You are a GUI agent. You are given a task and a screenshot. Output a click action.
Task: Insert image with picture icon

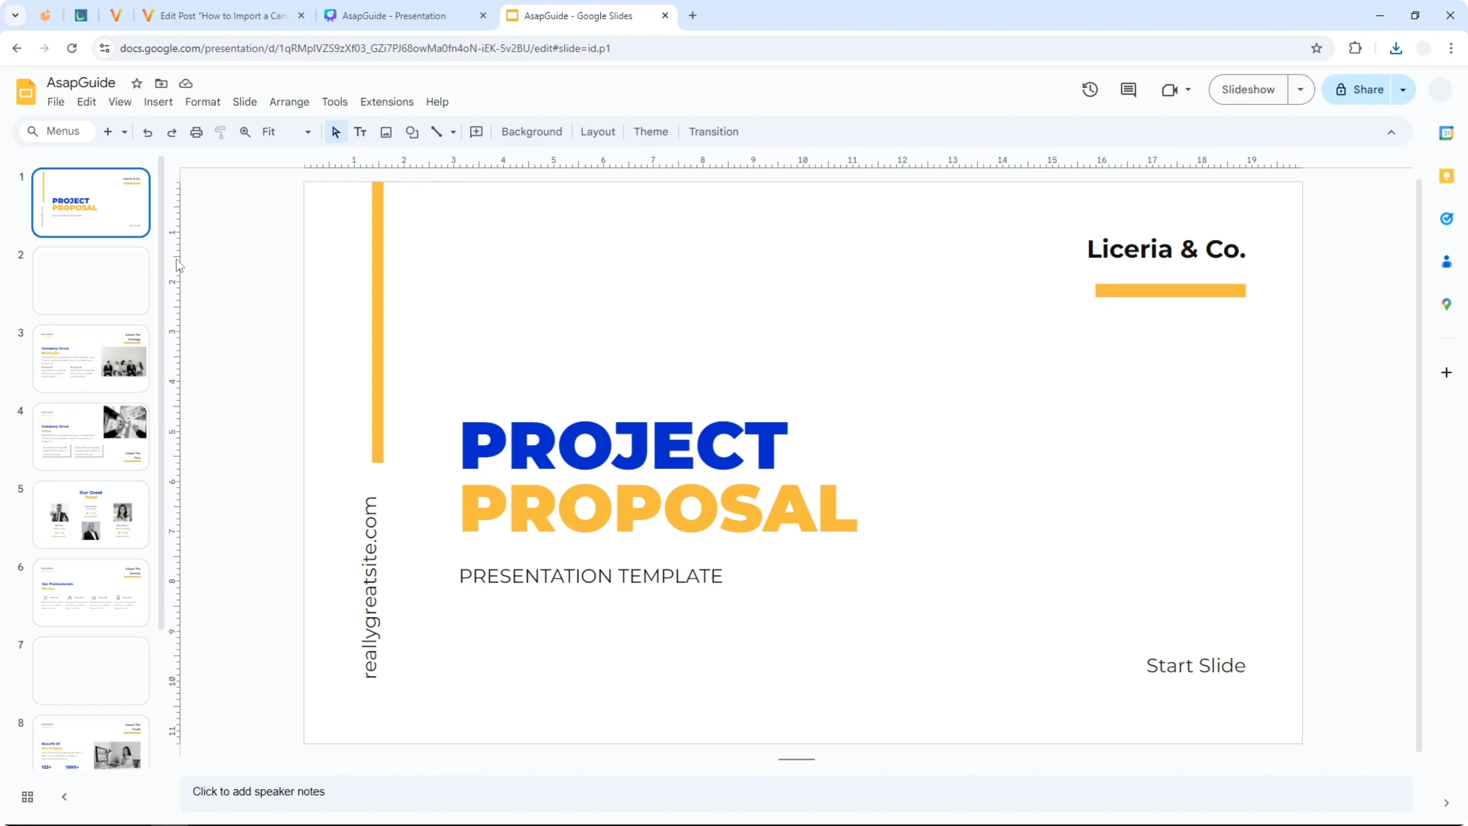(x=386, y=132)
